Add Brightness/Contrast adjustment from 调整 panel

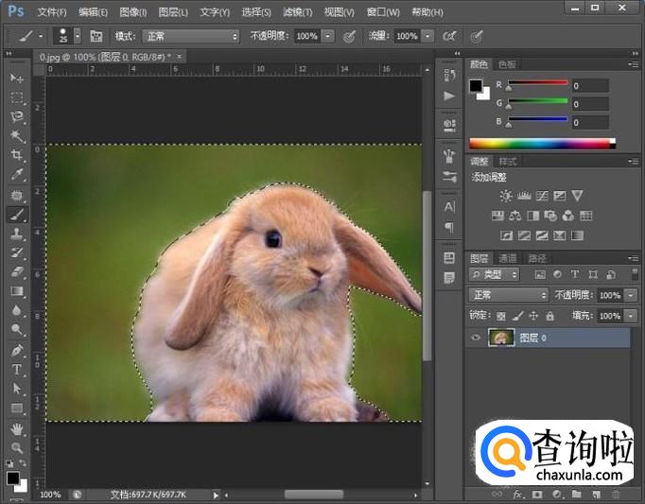pos(506,196)
